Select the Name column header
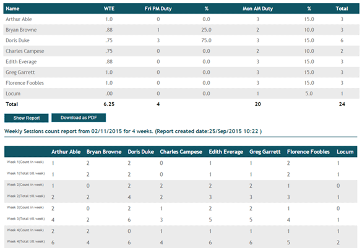The image size is (362, 248). click(x=12, y=9)
